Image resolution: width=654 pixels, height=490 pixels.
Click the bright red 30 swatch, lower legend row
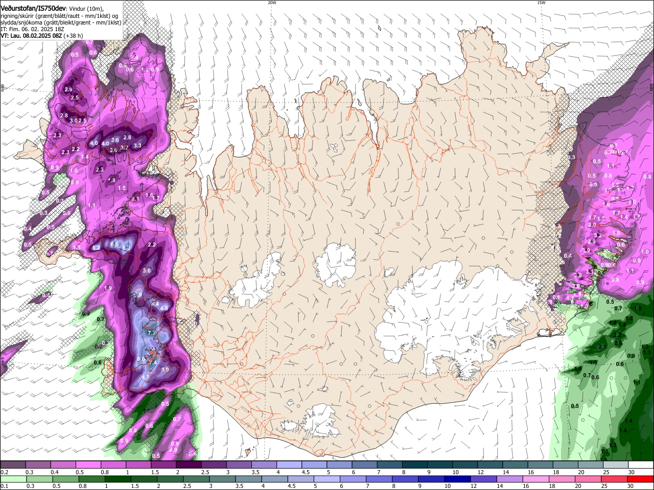pyautogui.click(x=640, y=479)
